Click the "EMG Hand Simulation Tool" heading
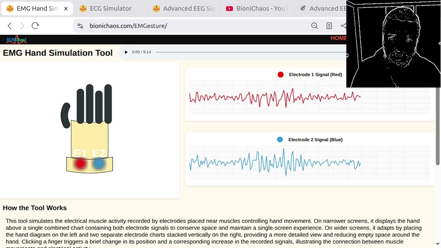Viewport: 441px width, 248px height. (58, 53)
